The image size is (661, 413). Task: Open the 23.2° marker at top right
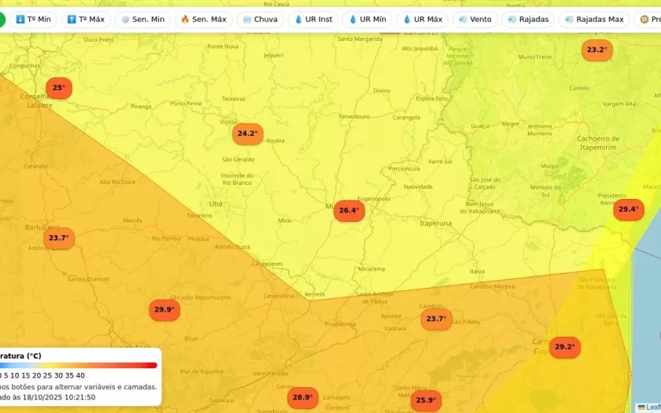coord(596,50)
